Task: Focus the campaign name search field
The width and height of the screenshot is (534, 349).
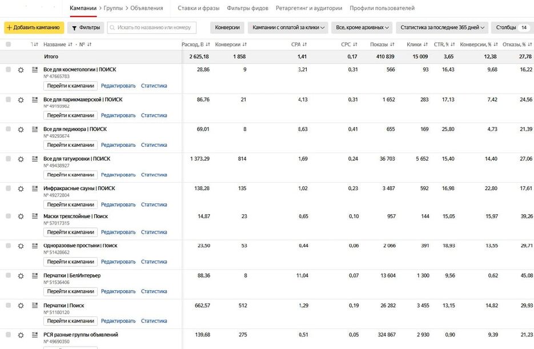Action: pos(152,27)
